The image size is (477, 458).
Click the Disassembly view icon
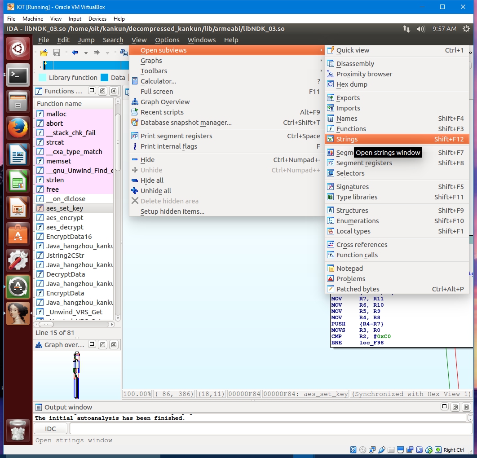331,64
